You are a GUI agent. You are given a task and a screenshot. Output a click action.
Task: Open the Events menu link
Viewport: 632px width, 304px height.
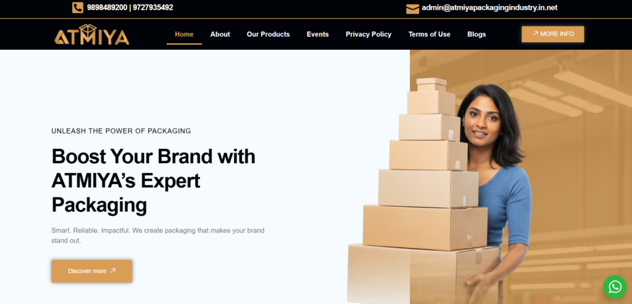tap(318, 34)
